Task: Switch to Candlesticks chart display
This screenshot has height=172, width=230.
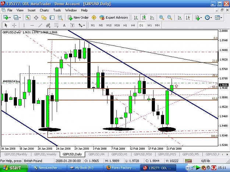Action: pos(144,18)
